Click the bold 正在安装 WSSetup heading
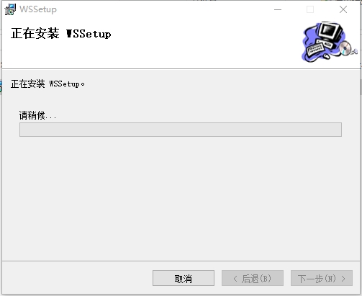Viewport: 362px width, 296px height. pyautogui.click(x=61, y=33)
